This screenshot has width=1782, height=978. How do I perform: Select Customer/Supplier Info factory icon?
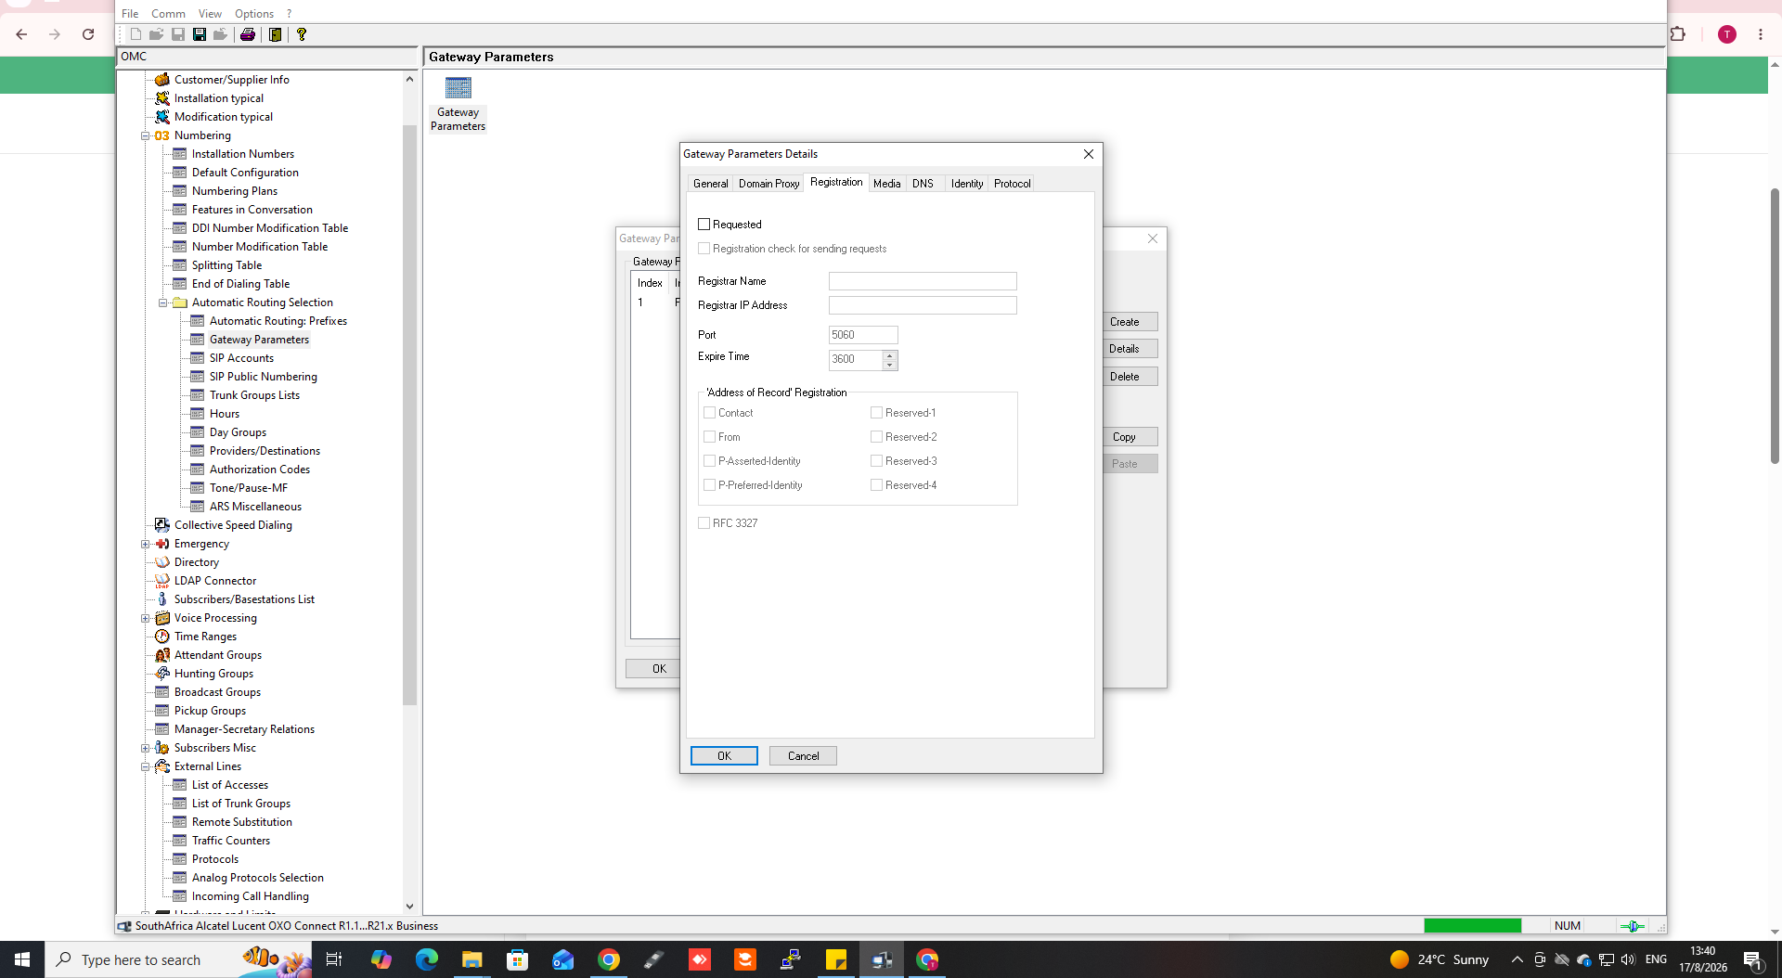tap(162, 80)
